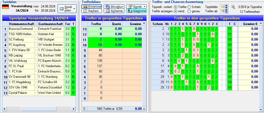264x113 pixels.
Task: Show the Prognose view
Action: point(91,7)
